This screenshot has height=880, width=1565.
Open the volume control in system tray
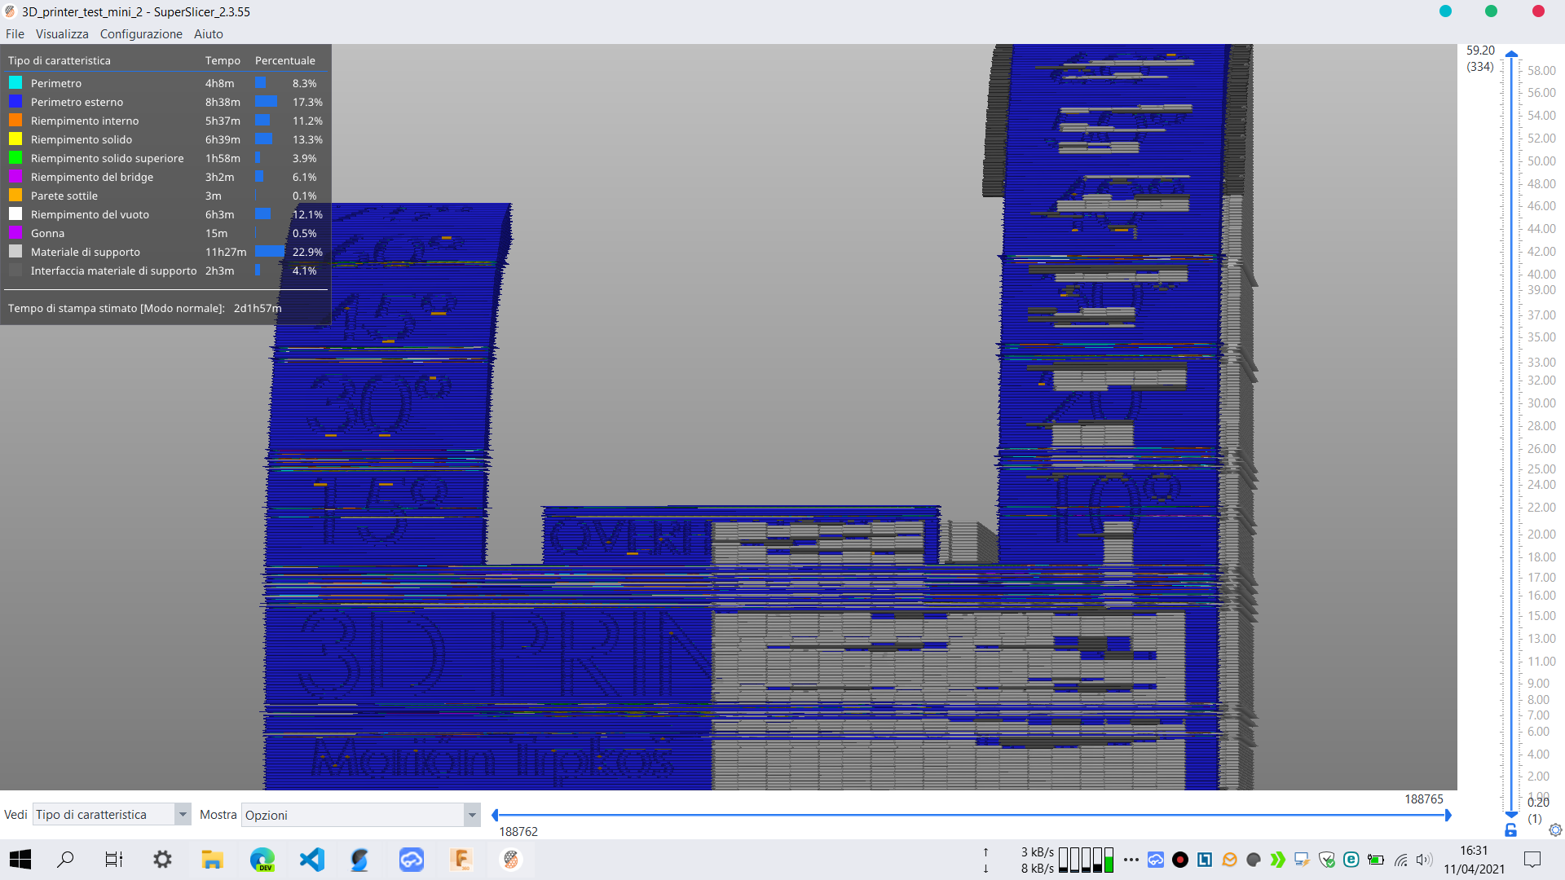[1424, 860]
